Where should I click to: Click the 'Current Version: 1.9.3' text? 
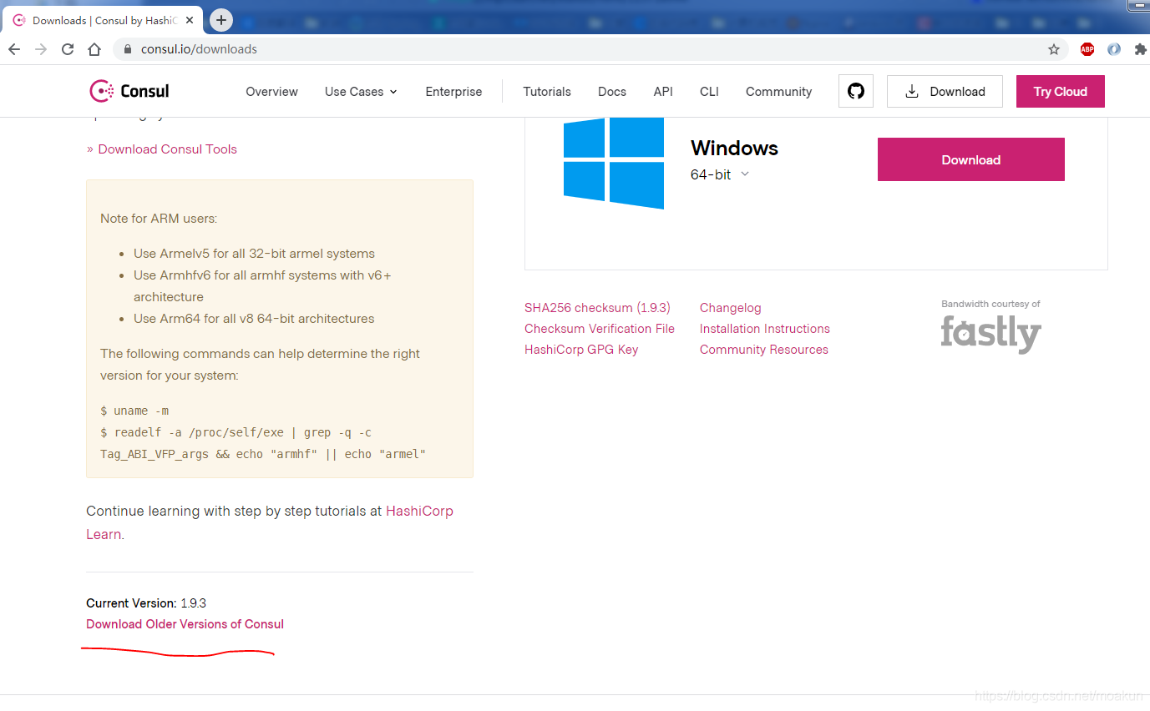pos(146,603)
